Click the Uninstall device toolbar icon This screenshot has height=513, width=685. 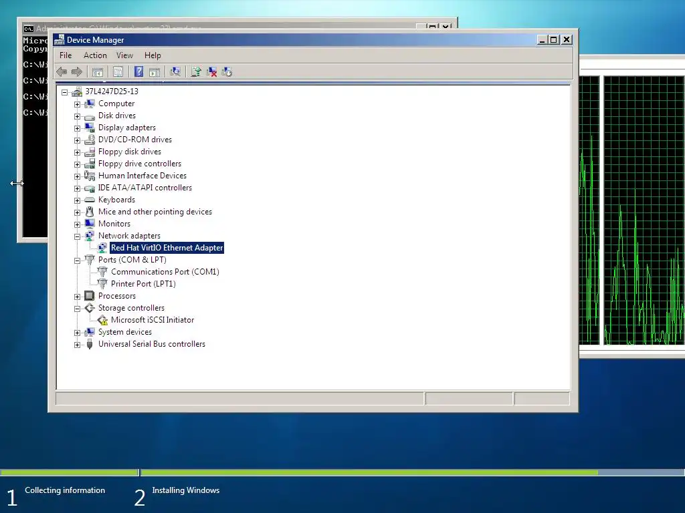tap(211, 72)
